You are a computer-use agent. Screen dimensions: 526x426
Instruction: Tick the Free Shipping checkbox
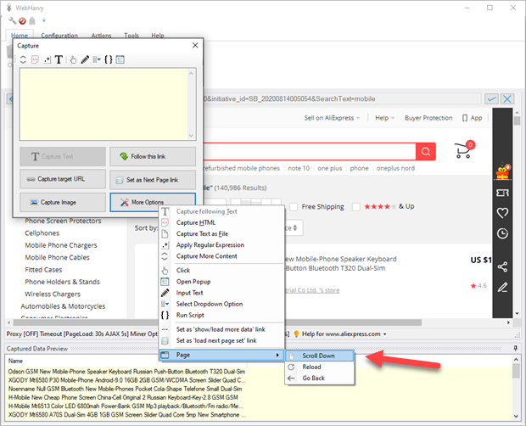pos(294,206)
